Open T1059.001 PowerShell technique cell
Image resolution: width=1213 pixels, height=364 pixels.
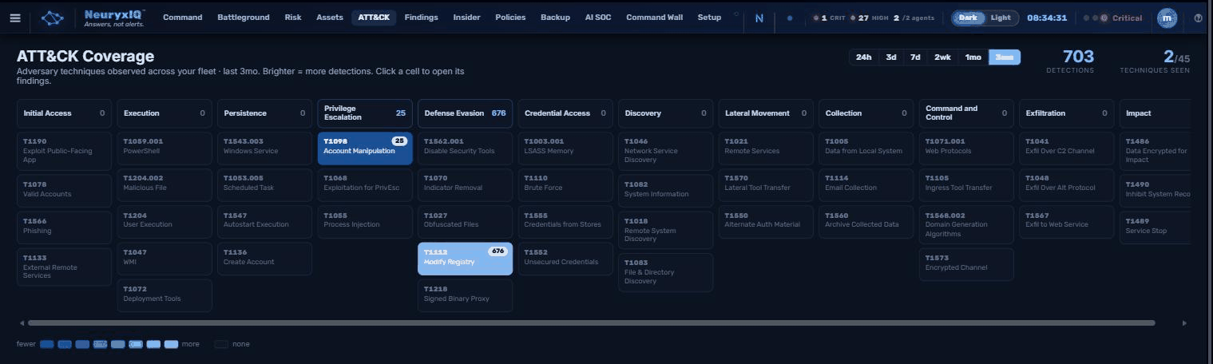[x=165, y=148]
